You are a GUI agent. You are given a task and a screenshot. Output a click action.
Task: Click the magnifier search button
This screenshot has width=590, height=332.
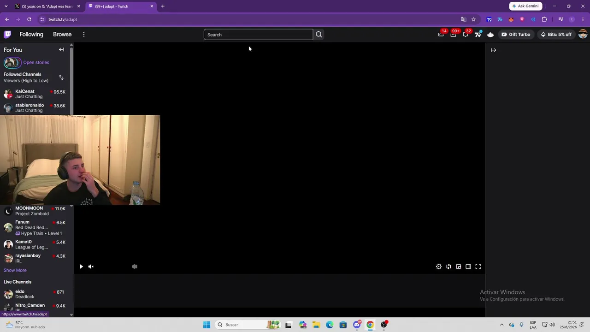pos(319,35)
